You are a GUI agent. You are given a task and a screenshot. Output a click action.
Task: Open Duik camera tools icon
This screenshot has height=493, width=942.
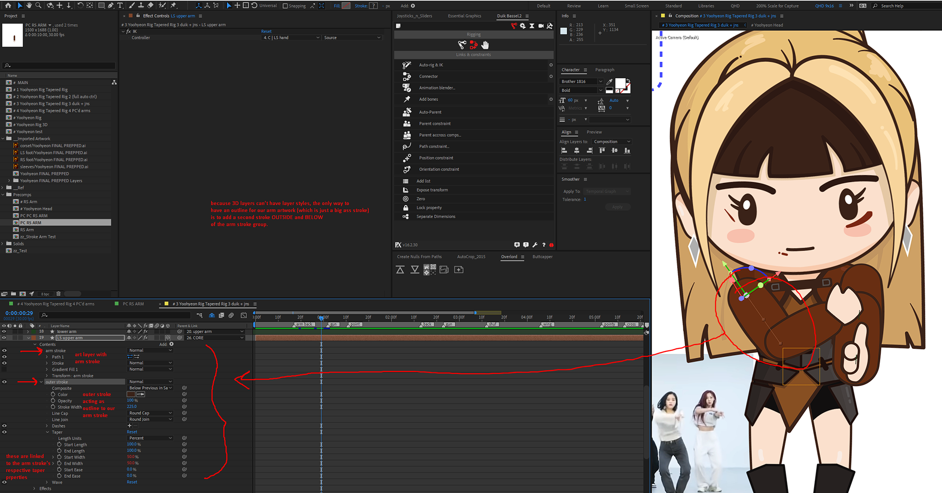pyautogui.click(x=541, y=25)
